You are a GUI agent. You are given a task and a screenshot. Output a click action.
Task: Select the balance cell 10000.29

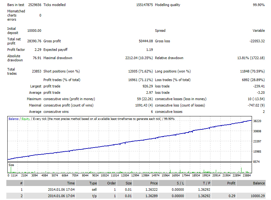click(x=258, y=196)
